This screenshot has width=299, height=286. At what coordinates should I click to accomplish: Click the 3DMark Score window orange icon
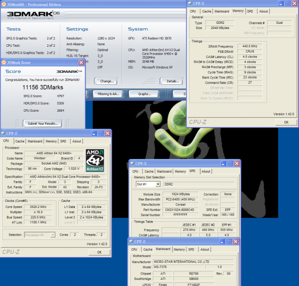click(3, 63)
